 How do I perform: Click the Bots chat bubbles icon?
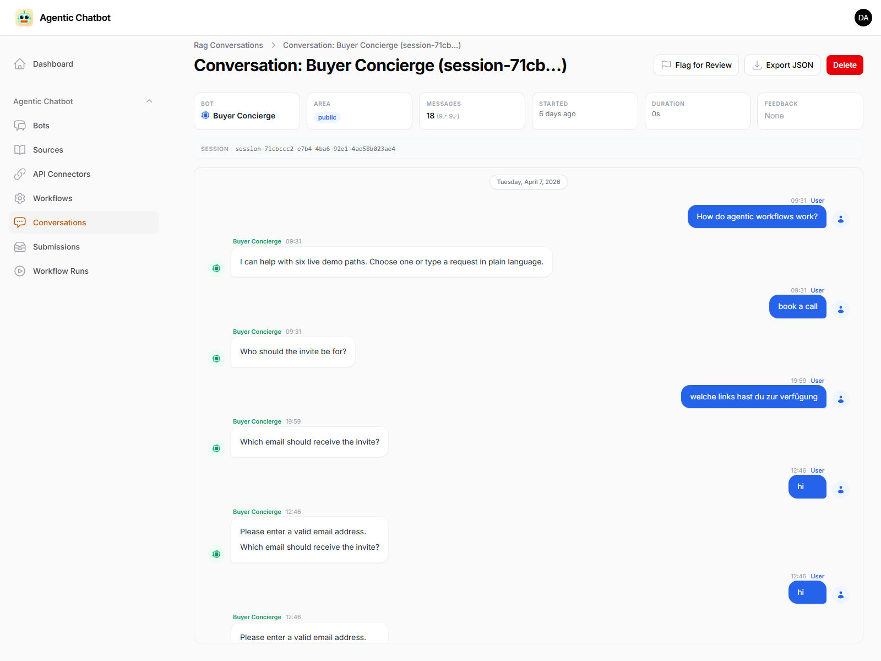tap(20, 126)
